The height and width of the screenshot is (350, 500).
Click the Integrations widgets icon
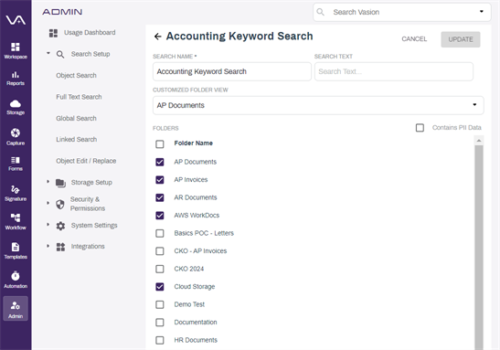click(x=60, y=247)
